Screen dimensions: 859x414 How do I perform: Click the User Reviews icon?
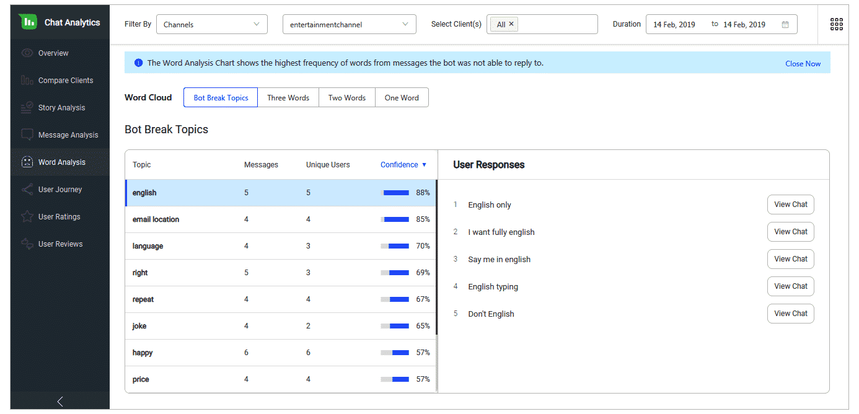coord(27,244)
